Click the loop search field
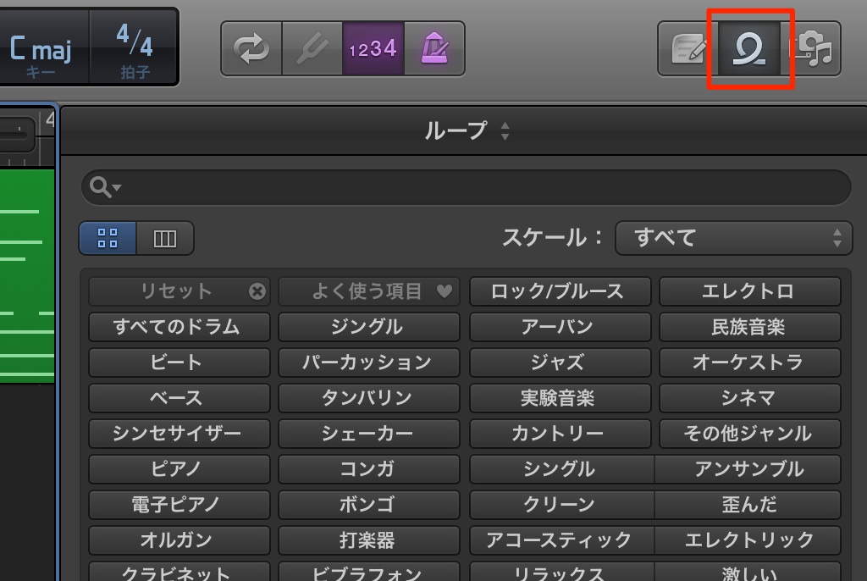The image size is (867, 581). click(x=467, y=187)
